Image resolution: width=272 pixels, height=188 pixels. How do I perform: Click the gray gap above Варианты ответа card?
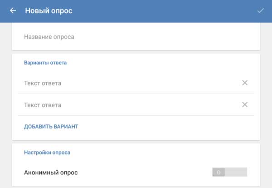tap(136, 52)
